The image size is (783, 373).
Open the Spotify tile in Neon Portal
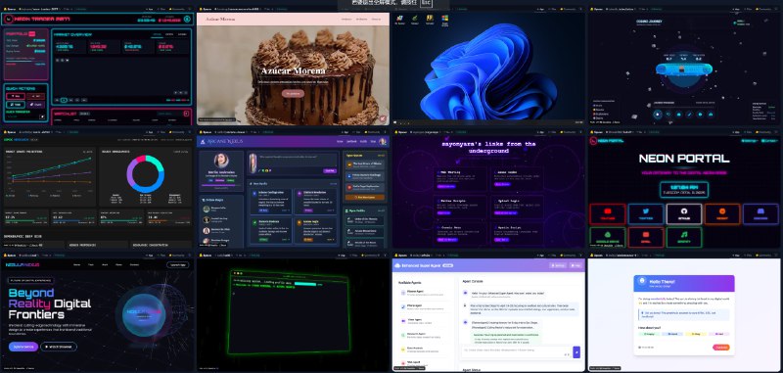(x=683, y=237)
